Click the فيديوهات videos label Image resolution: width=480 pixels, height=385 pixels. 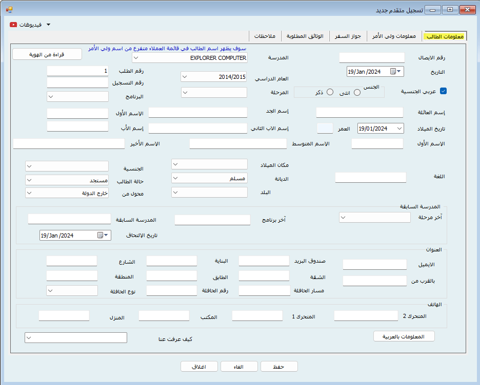(x=31, y=25)
